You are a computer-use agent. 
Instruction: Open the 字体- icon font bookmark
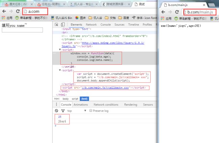tap(145, 18)
